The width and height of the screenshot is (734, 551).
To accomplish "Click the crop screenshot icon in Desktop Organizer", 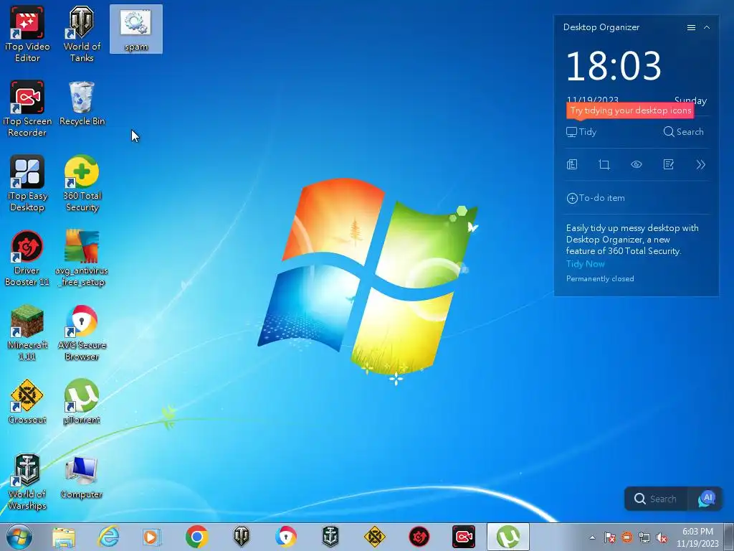I will point(604,164).
